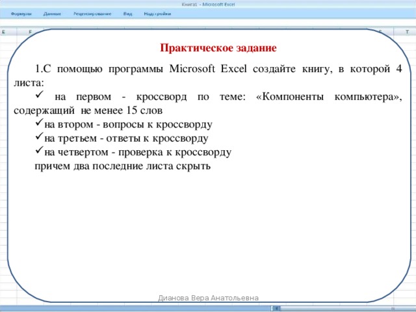Click the phrase '«Компоненты компьютера»'
The height and width of the screenshot is (312, 416).
[x=329, y=97]
